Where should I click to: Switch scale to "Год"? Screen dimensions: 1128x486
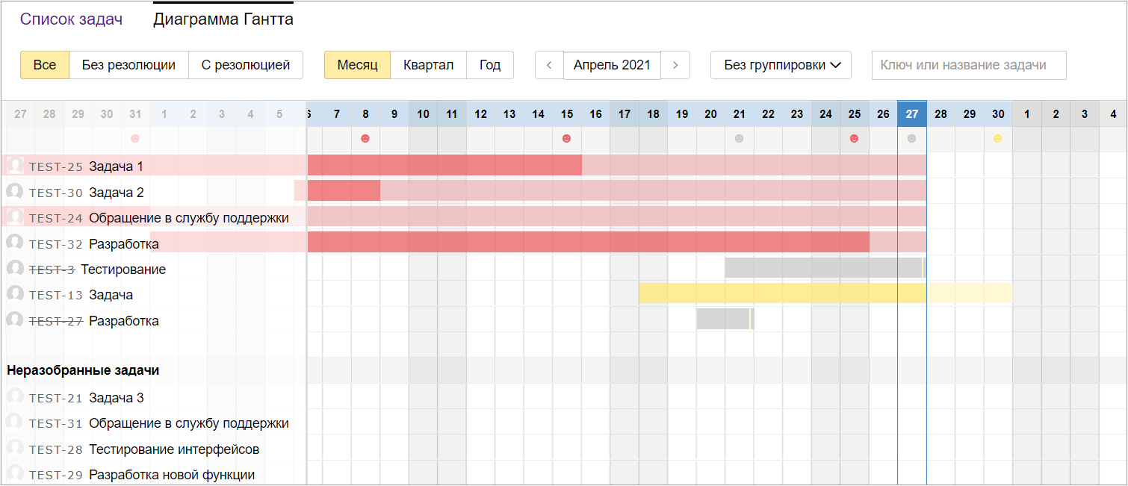point(490,65)
